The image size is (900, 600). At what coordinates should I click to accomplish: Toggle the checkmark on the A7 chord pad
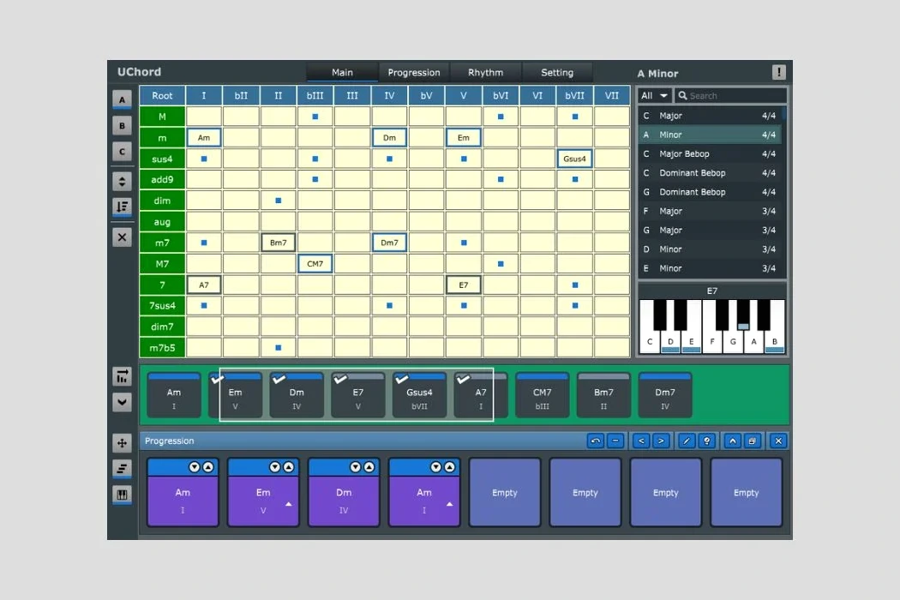[463, 380]
